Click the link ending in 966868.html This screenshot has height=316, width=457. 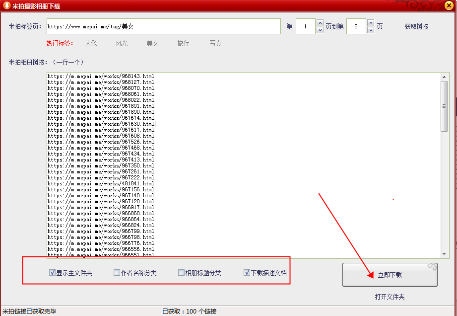[x=101, y=213]
